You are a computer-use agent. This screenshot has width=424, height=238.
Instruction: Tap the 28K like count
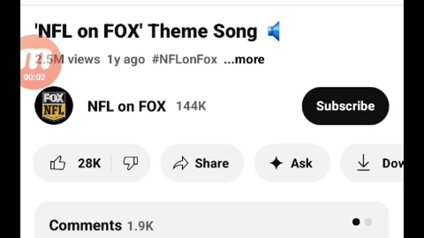(89, 163)
